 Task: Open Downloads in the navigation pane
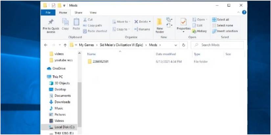tap(60, 102)
